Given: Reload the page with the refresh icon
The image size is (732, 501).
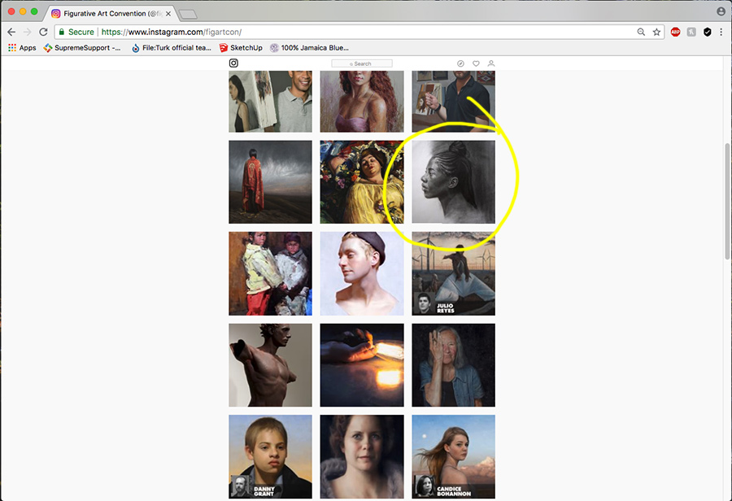Looking at the screenshot, I should (43, 32).
